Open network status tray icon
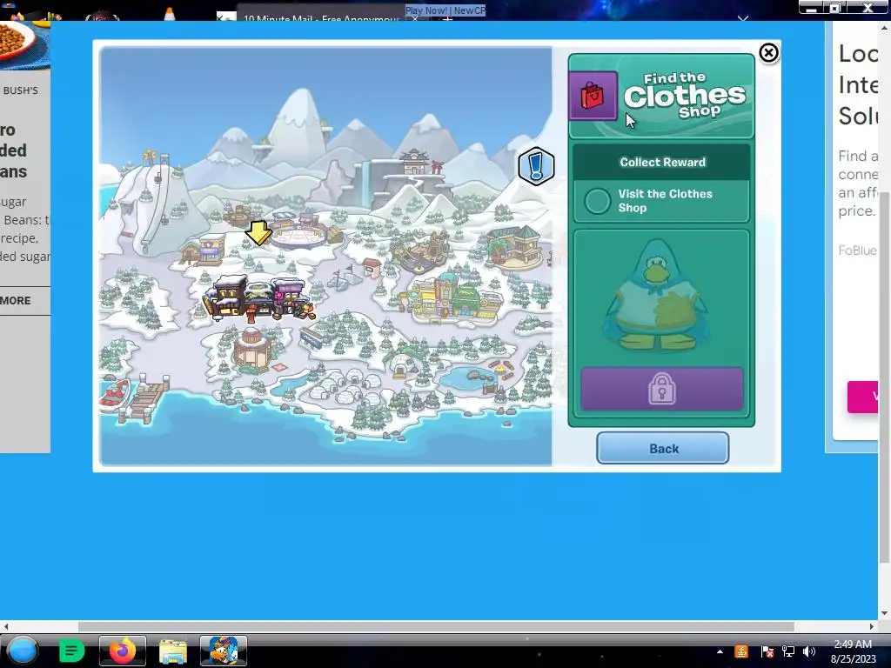This screenshot has width=891, height=668. (x=788, y=651)
